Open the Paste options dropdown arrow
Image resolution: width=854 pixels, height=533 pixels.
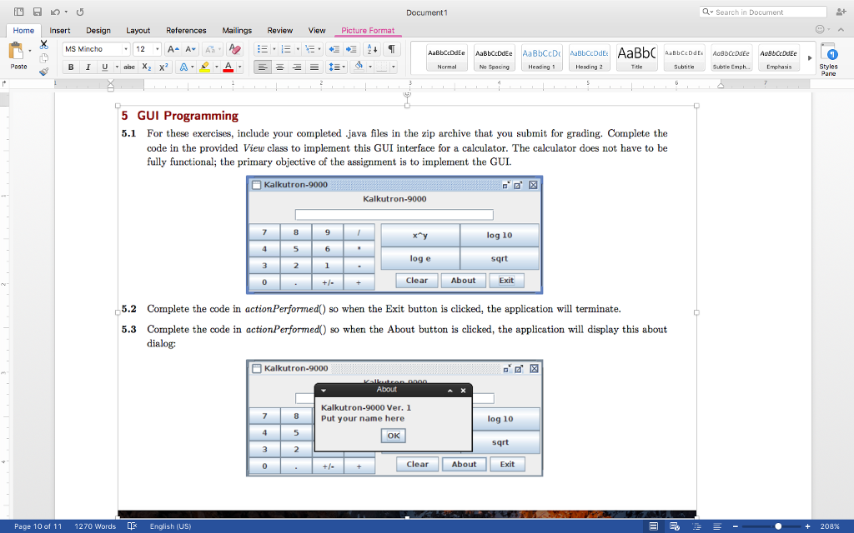29,51
